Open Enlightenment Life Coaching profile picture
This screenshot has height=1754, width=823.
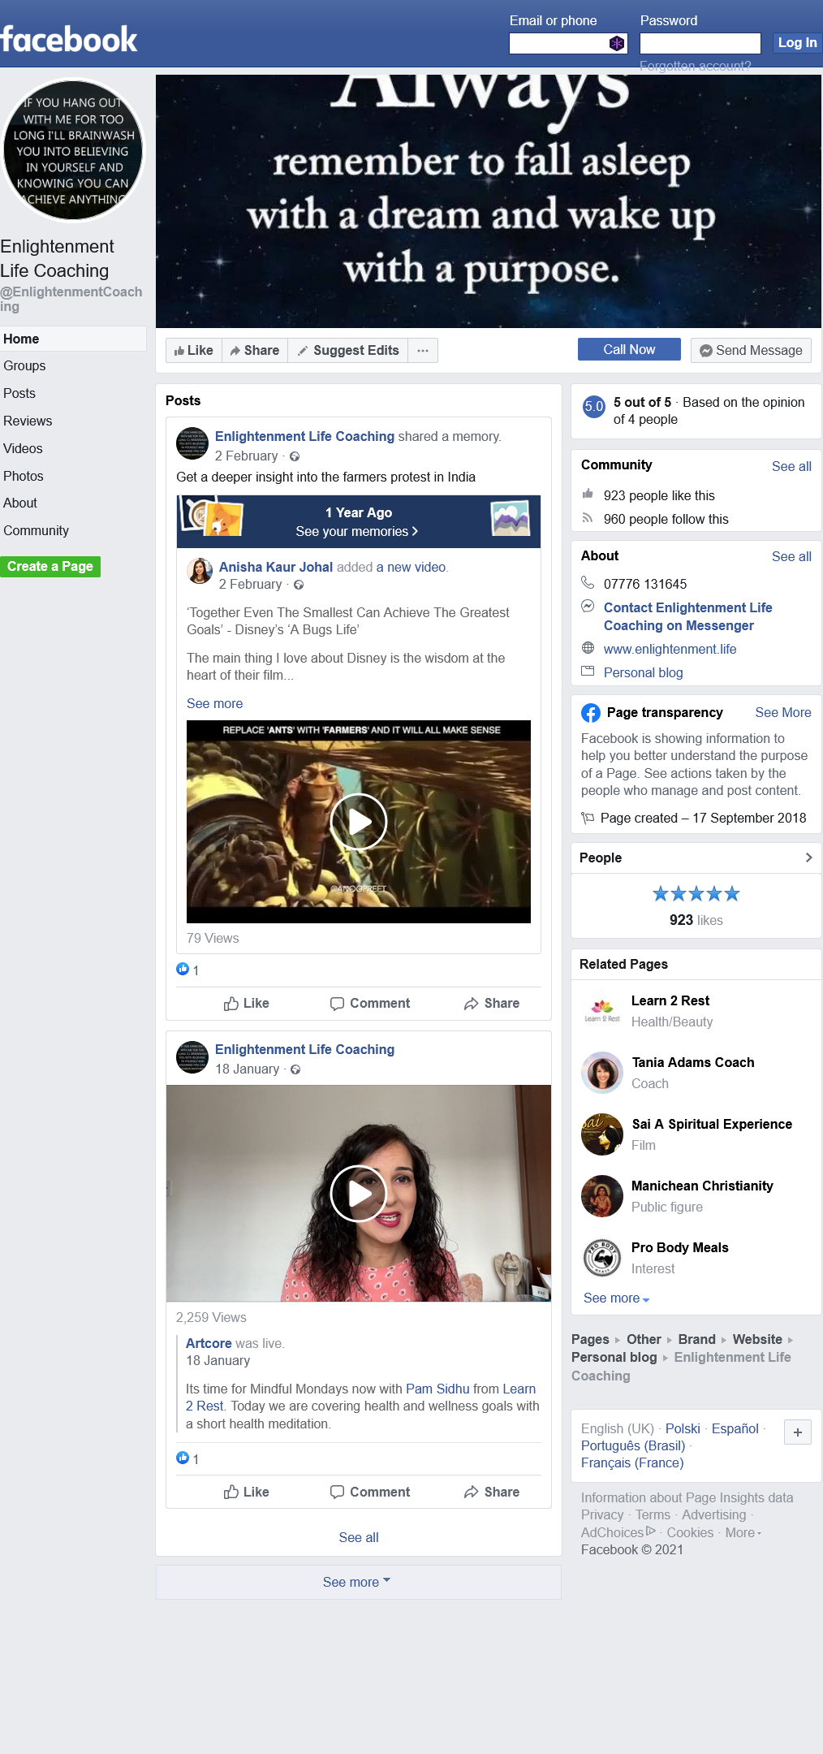(x=73, y=150)
